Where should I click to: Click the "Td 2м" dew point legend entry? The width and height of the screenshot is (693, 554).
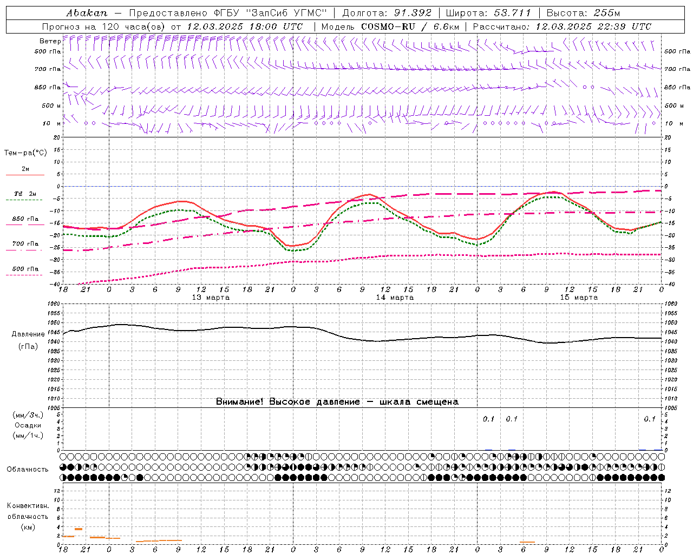(25, 194)
